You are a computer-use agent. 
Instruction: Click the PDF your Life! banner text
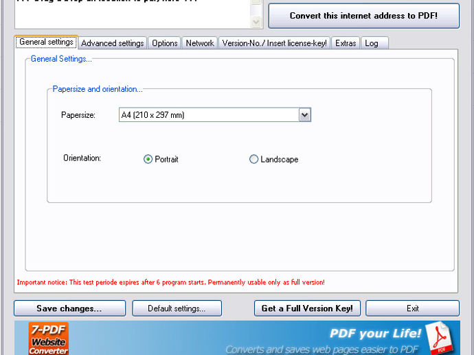click(x=375, y=333)
